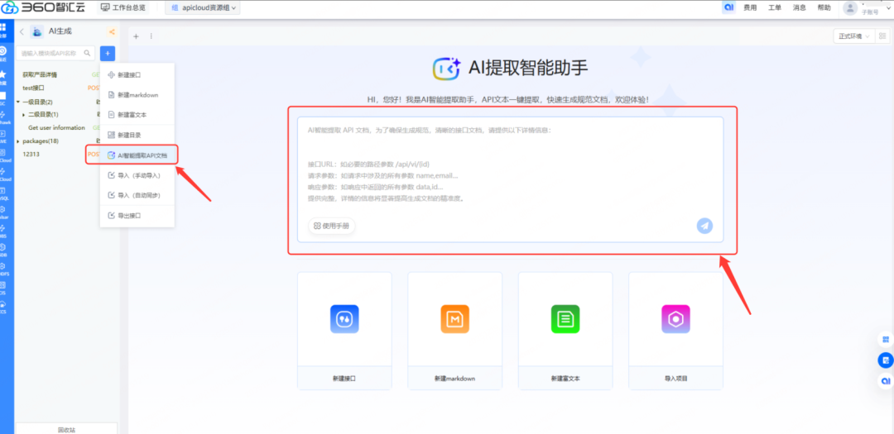This screenshot has height=434, width=894.
Task: Click the search magnifier icon
Action: (x=87, y=53)
